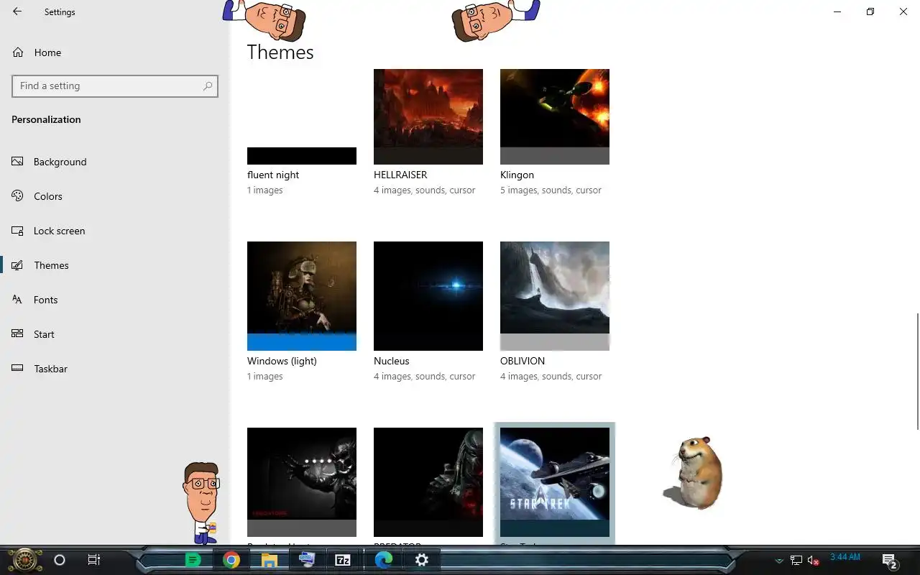The width and height of the screenshot is (920, 575).
Task: Open Task View on the taskbar
Action: coord(93,560)
